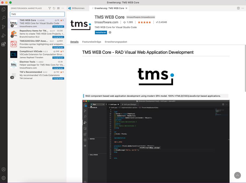The image size is (246, 183).
Task: Clear extension search results icon
Action: pyautogui.click(x=58, y=8)
